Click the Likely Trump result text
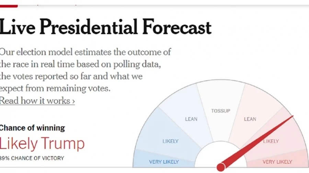 coord(42,144)
